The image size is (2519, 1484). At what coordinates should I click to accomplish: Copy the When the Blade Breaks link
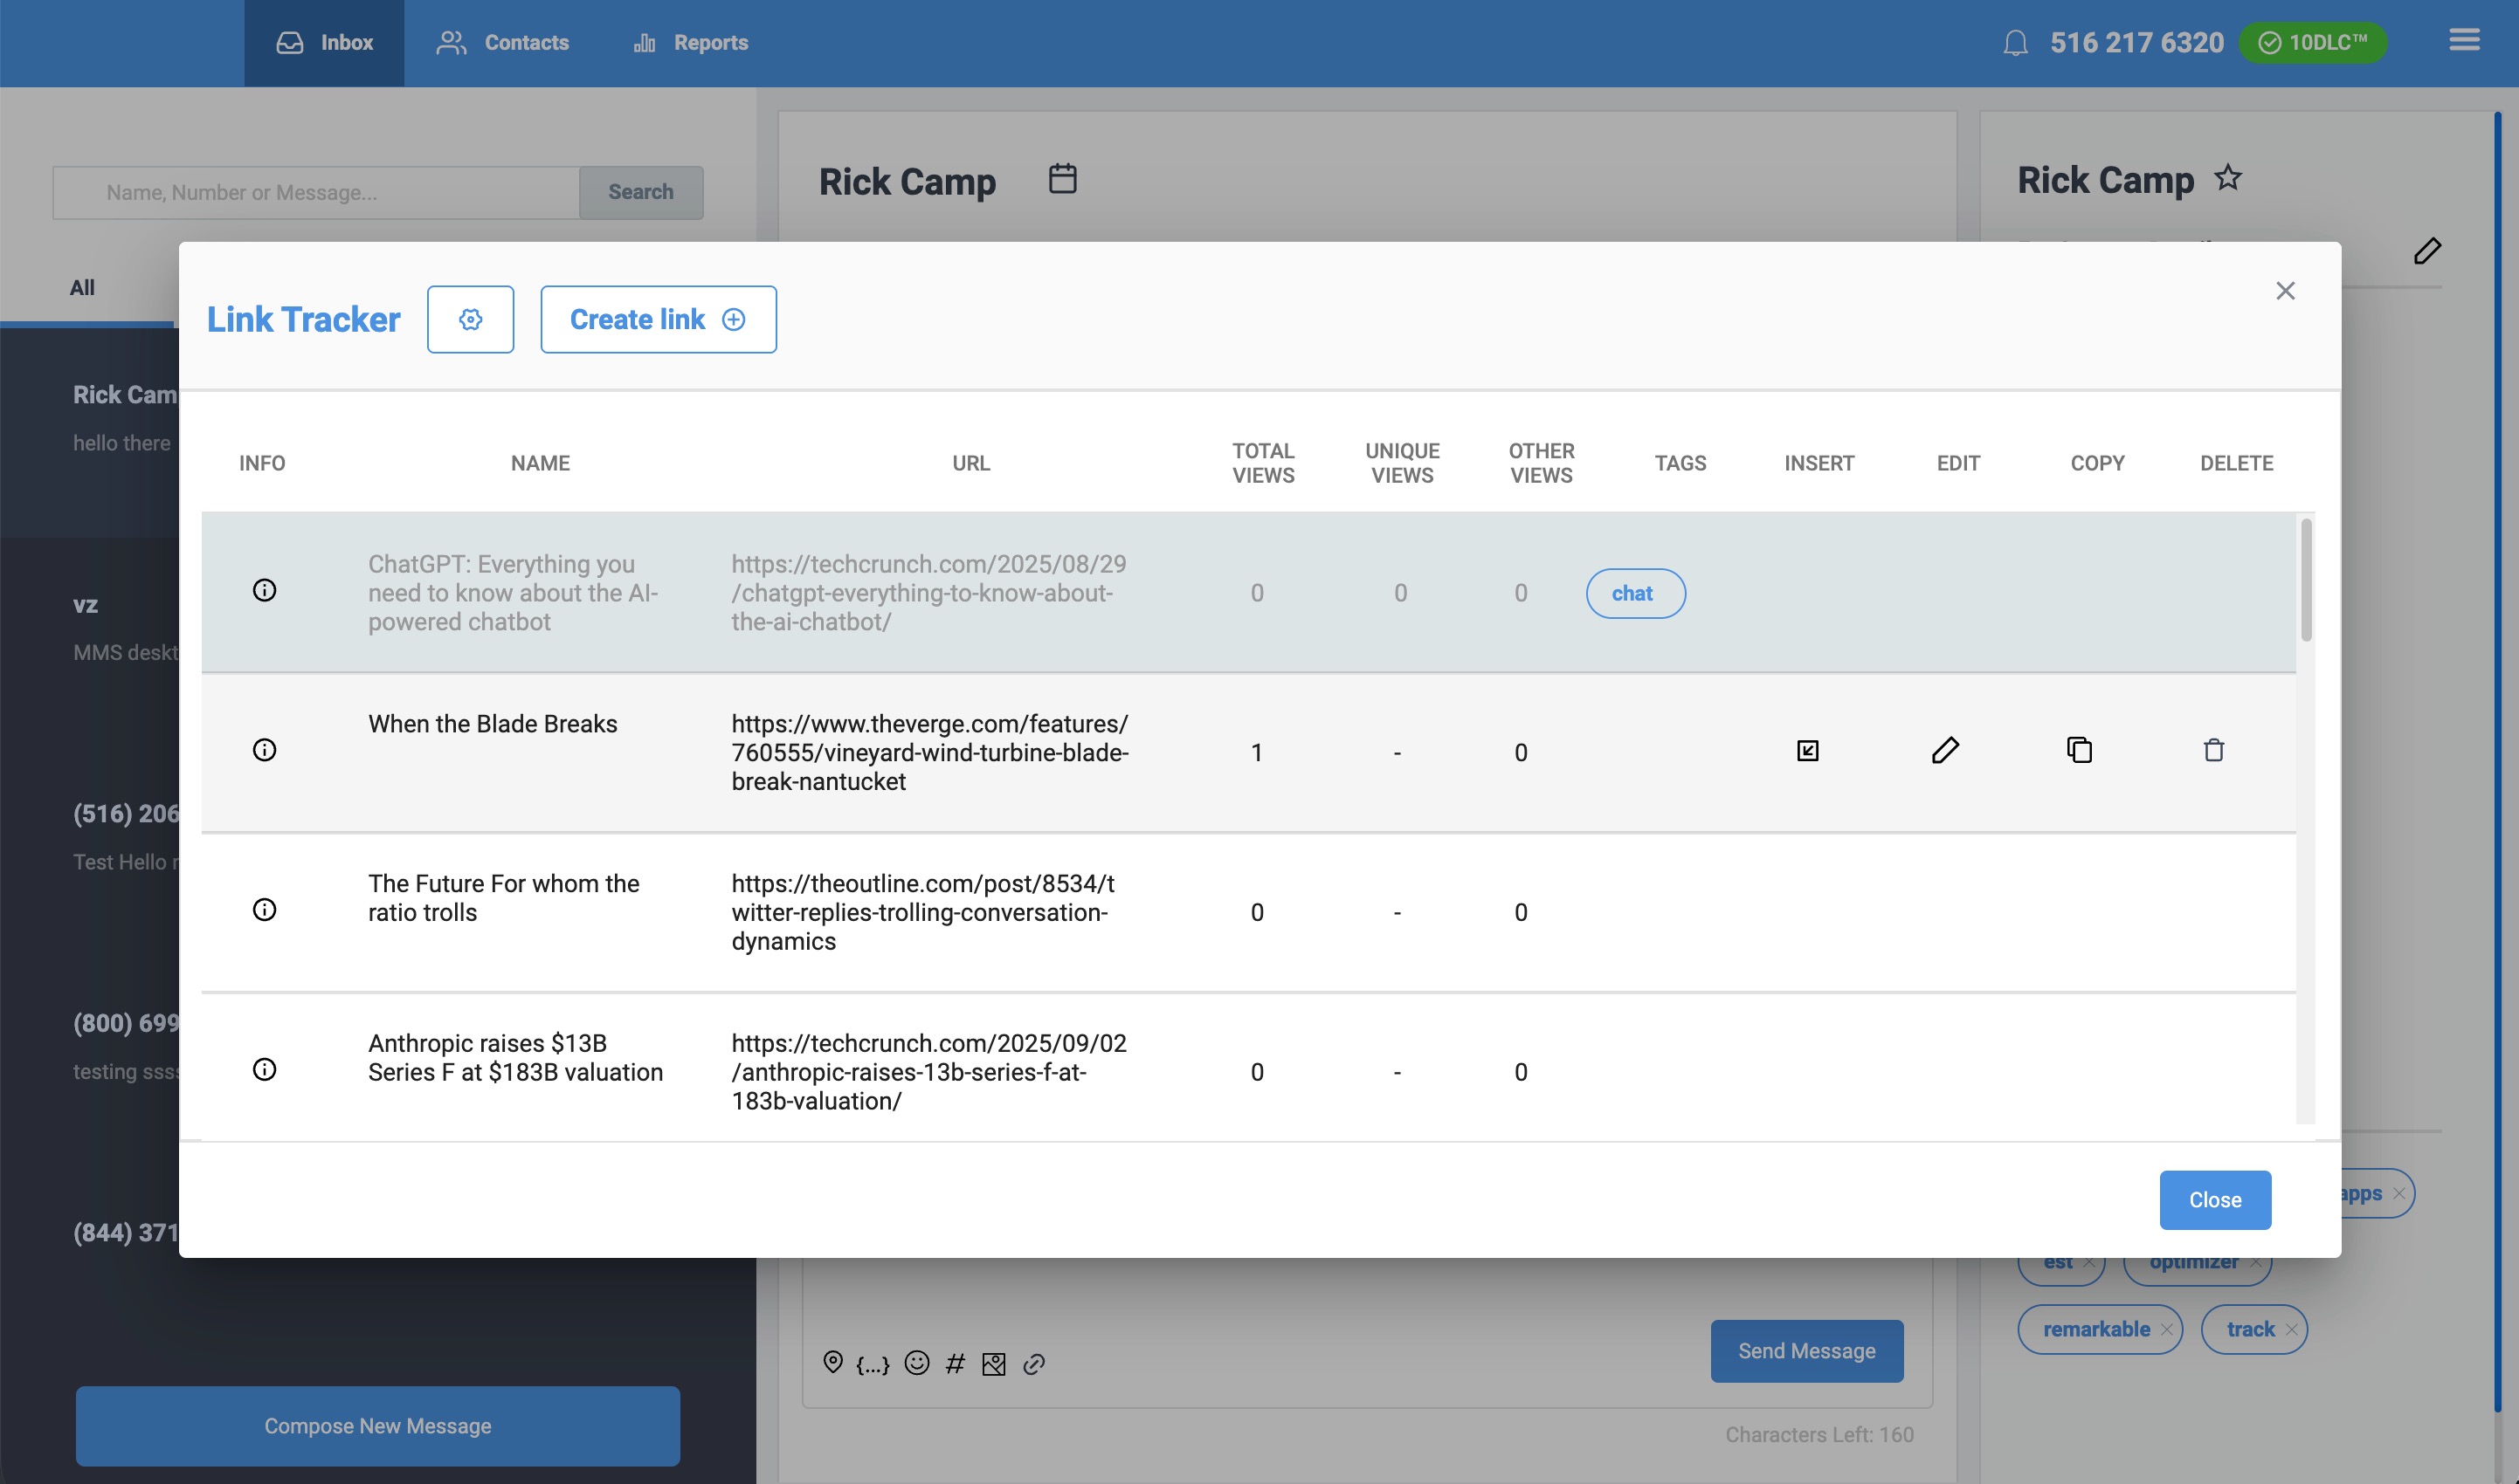pyautogui.click(x=2080, y=750)
